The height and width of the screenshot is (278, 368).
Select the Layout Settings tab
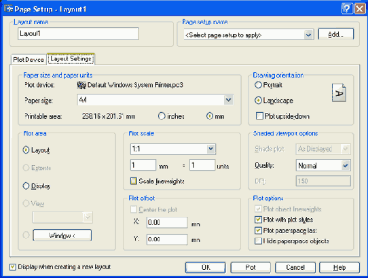coord(71,58)
